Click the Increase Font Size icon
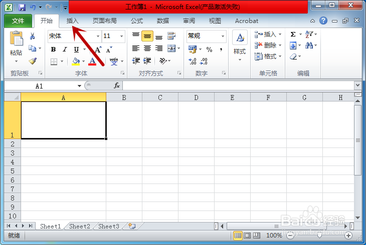 (x=98, y=49)
